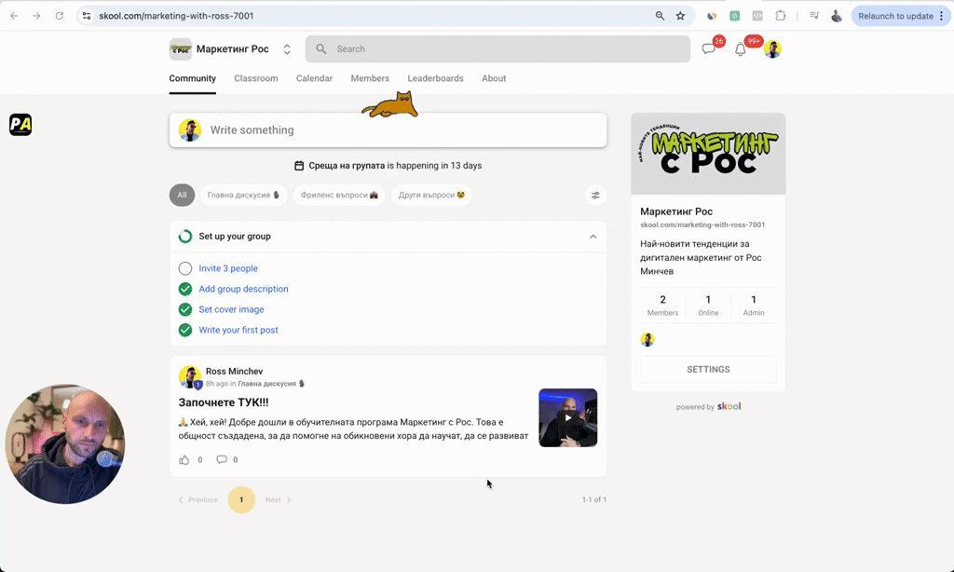Click Add group description link

[x=243, y=289]
